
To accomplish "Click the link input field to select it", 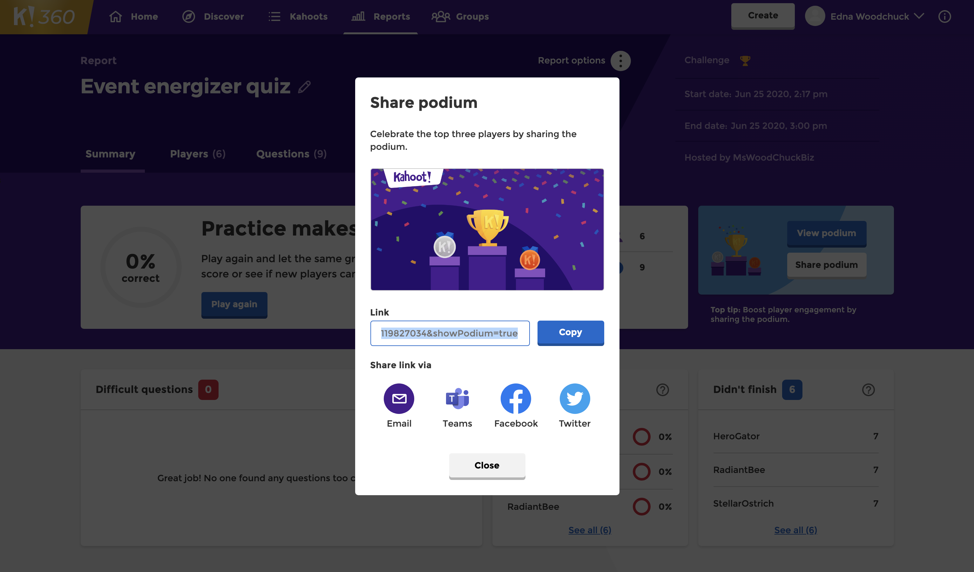I will (450, 333).
